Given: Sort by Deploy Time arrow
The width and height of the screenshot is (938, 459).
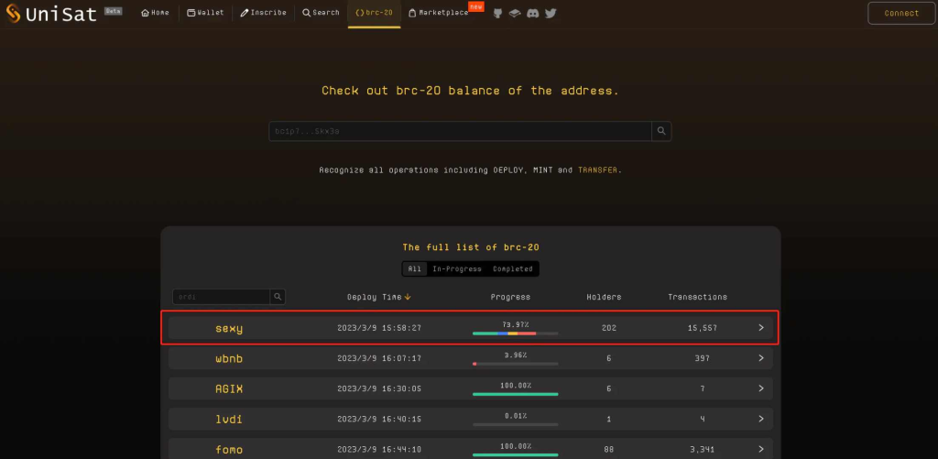Looking at the screenshot, I should coord(408,297).
